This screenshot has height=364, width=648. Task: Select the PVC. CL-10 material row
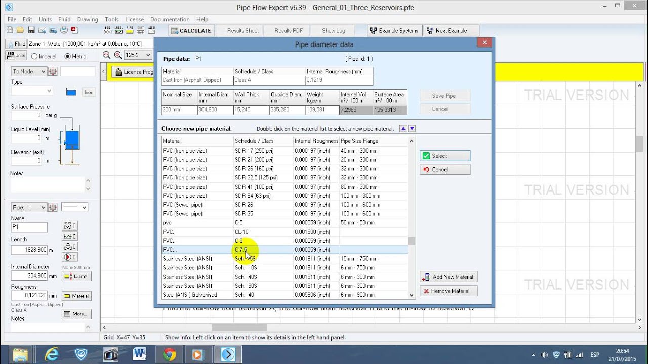point(285,232)
